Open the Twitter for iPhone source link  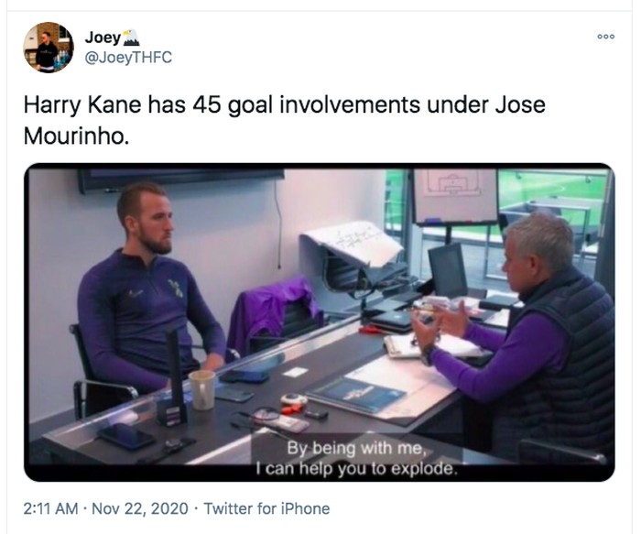click(266, 508)
